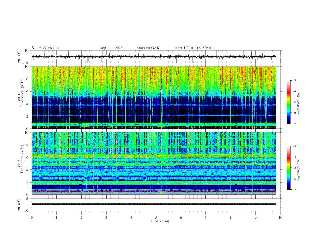Click the '-7' label on lower colorbar
Viewport: 316px width, 244px height.
click(294, 190)
